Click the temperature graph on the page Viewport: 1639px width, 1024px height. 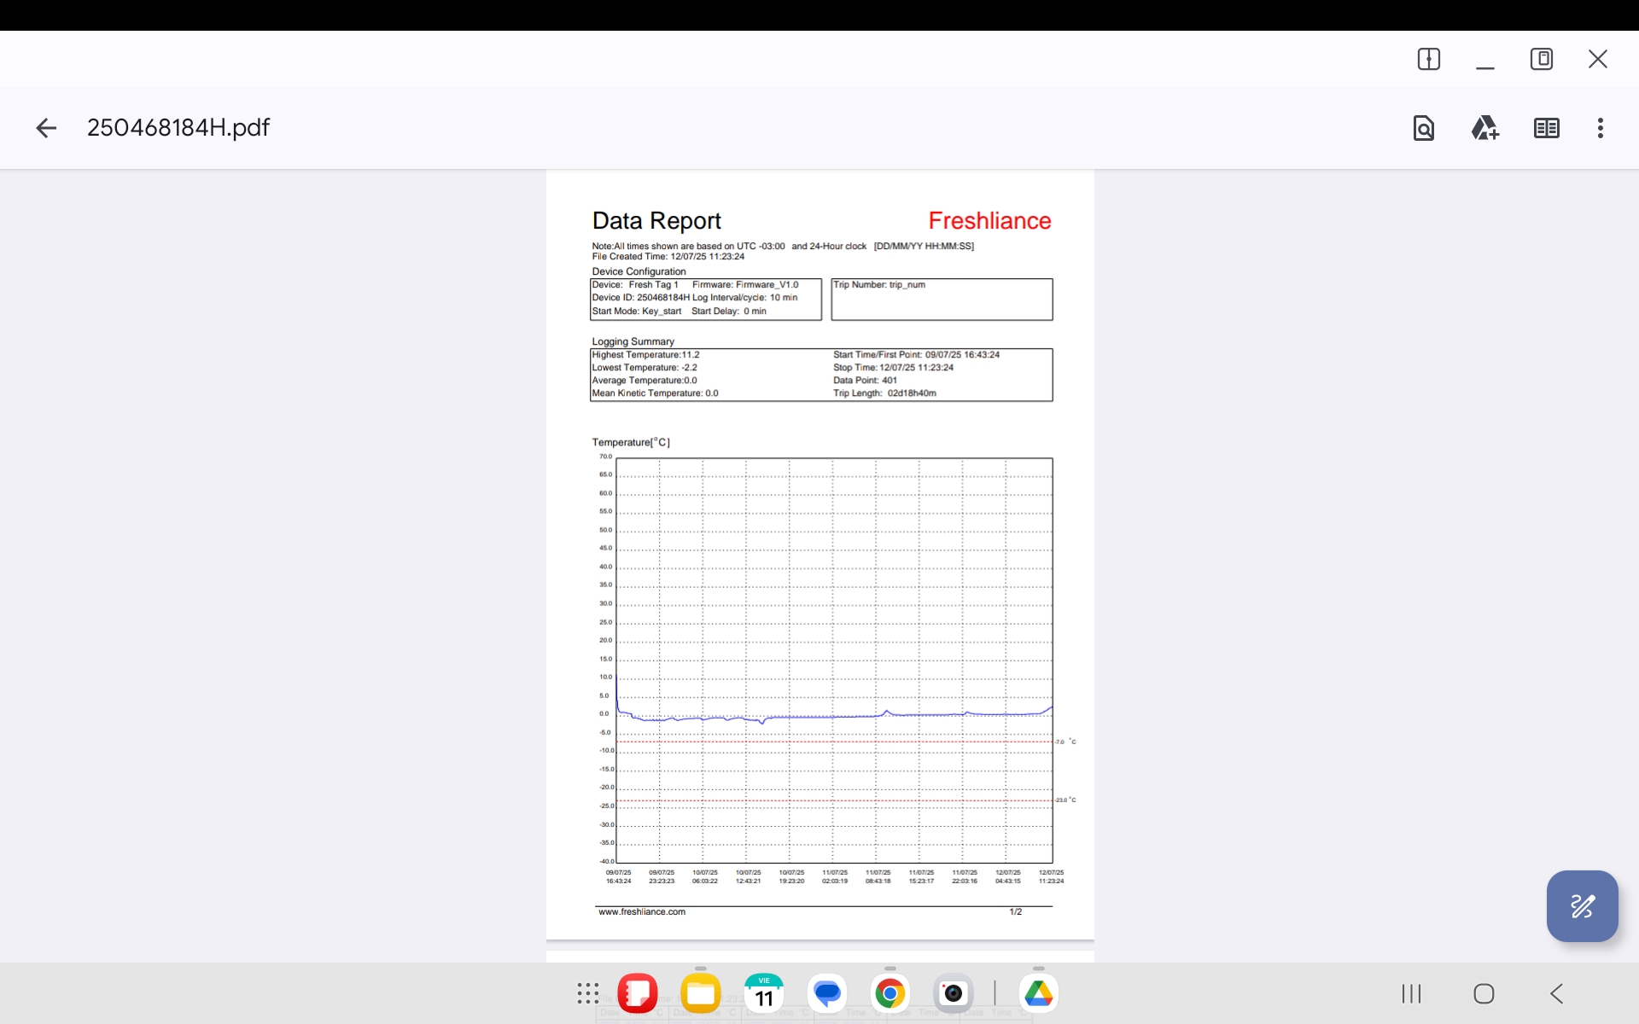(834, 660)
